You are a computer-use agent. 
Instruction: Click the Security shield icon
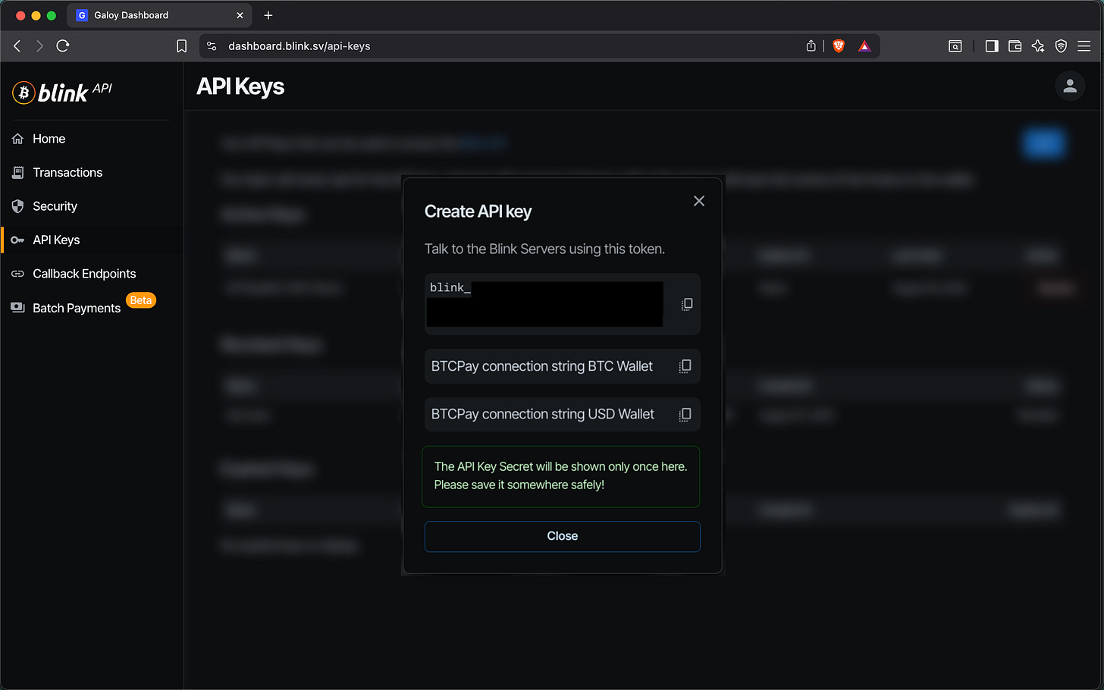tap(17, 206)
